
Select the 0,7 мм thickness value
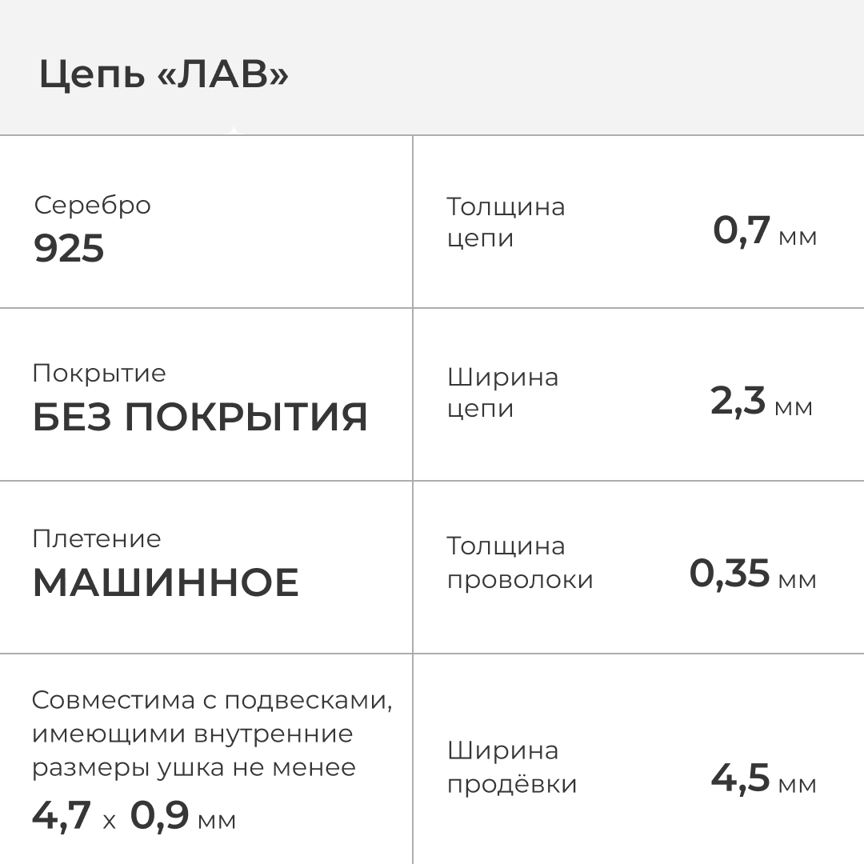point(765,232)
